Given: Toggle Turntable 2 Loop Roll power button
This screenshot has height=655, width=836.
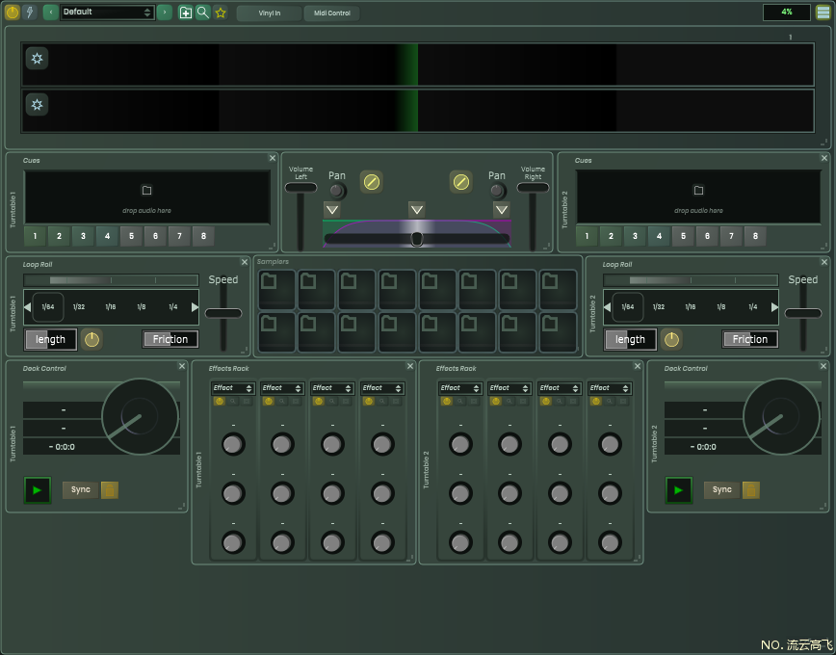Looking at the screenshot, I should (672, 339).
